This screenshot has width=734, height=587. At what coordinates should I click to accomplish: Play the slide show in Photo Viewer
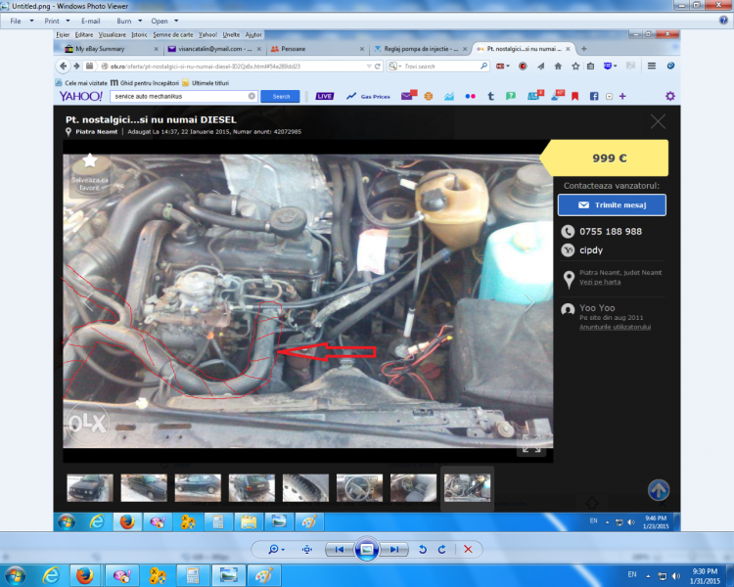coord(366,550)
